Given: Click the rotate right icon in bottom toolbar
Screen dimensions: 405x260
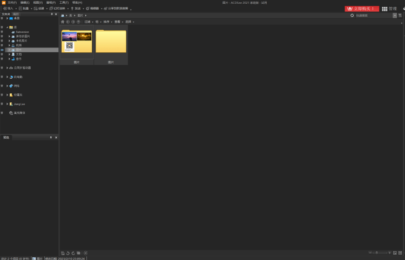Looking at the screenshot, I should tap(73, 254).
